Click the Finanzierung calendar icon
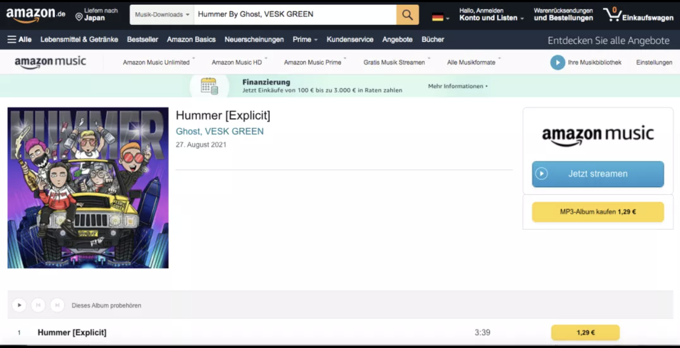 [209, 86]
